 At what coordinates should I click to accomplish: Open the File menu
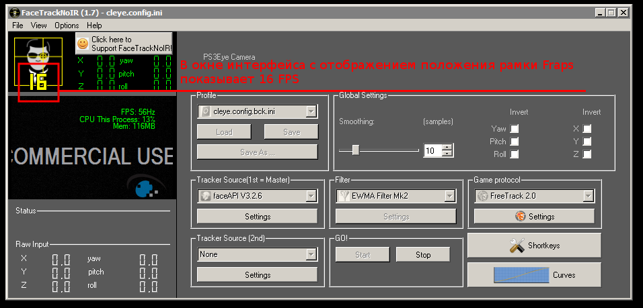pyautogui.click(x=17, y=25)
